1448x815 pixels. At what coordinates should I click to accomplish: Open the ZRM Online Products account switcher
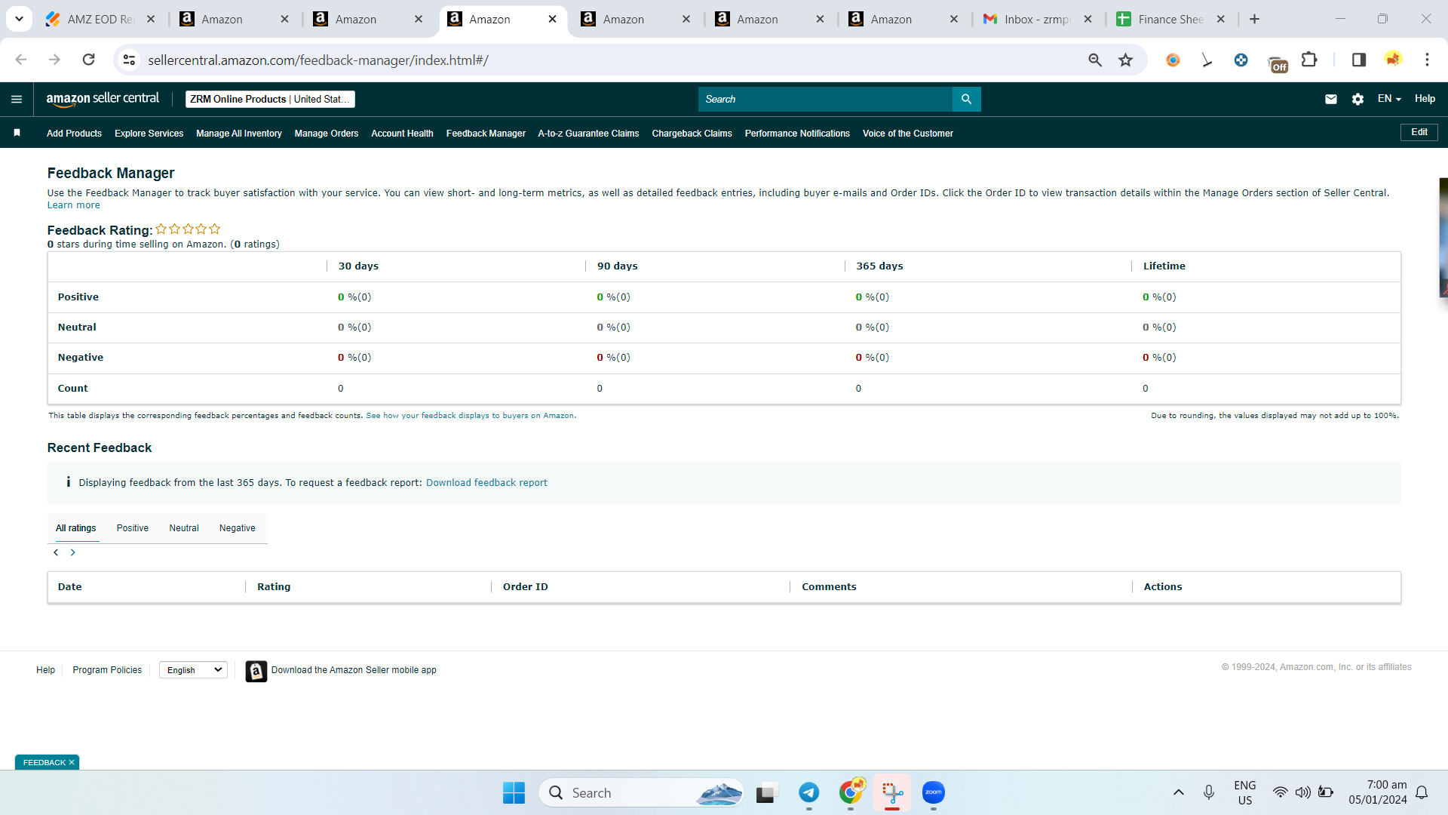point(270,99)
